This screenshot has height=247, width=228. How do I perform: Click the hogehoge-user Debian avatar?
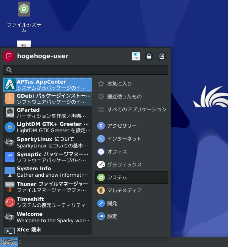(x=9, y=56)
